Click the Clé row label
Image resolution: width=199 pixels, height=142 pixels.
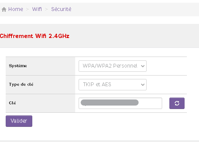[12, 103]
